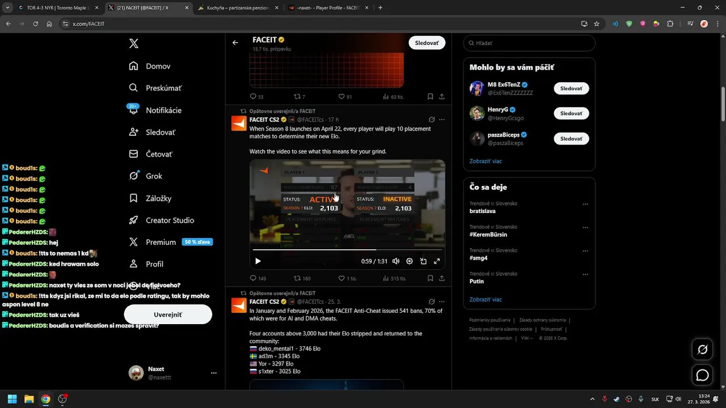Repost the top post (7 reposts)
This screenshot has height=408, width=726.
click(299, 96)
